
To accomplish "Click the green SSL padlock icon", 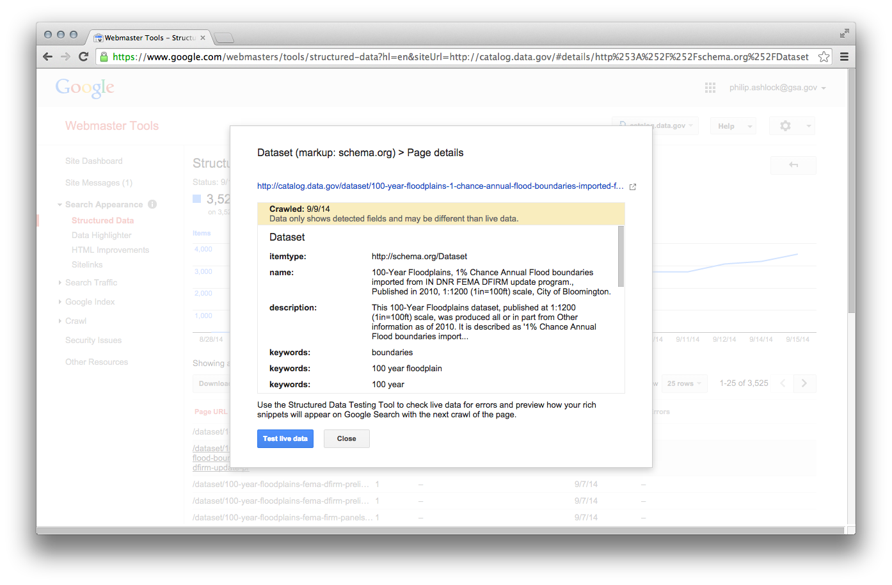I will point(104,56).
